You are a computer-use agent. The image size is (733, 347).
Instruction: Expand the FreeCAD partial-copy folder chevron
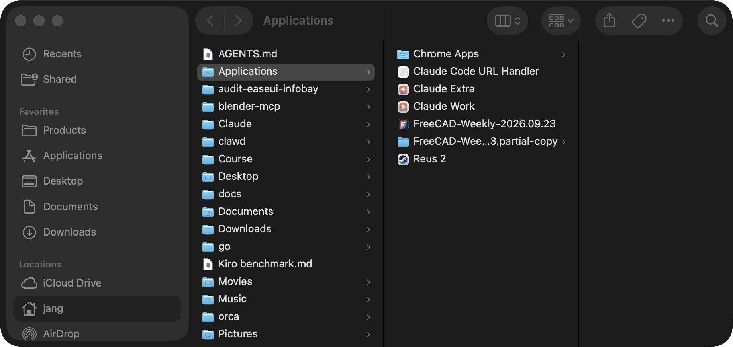(564, 142)
